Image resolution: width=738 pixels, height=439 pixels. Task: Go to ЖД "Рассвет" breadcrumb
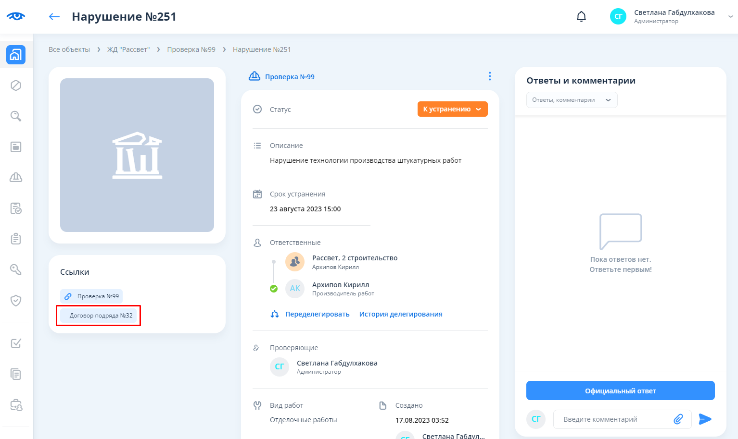tap(128, 49)
